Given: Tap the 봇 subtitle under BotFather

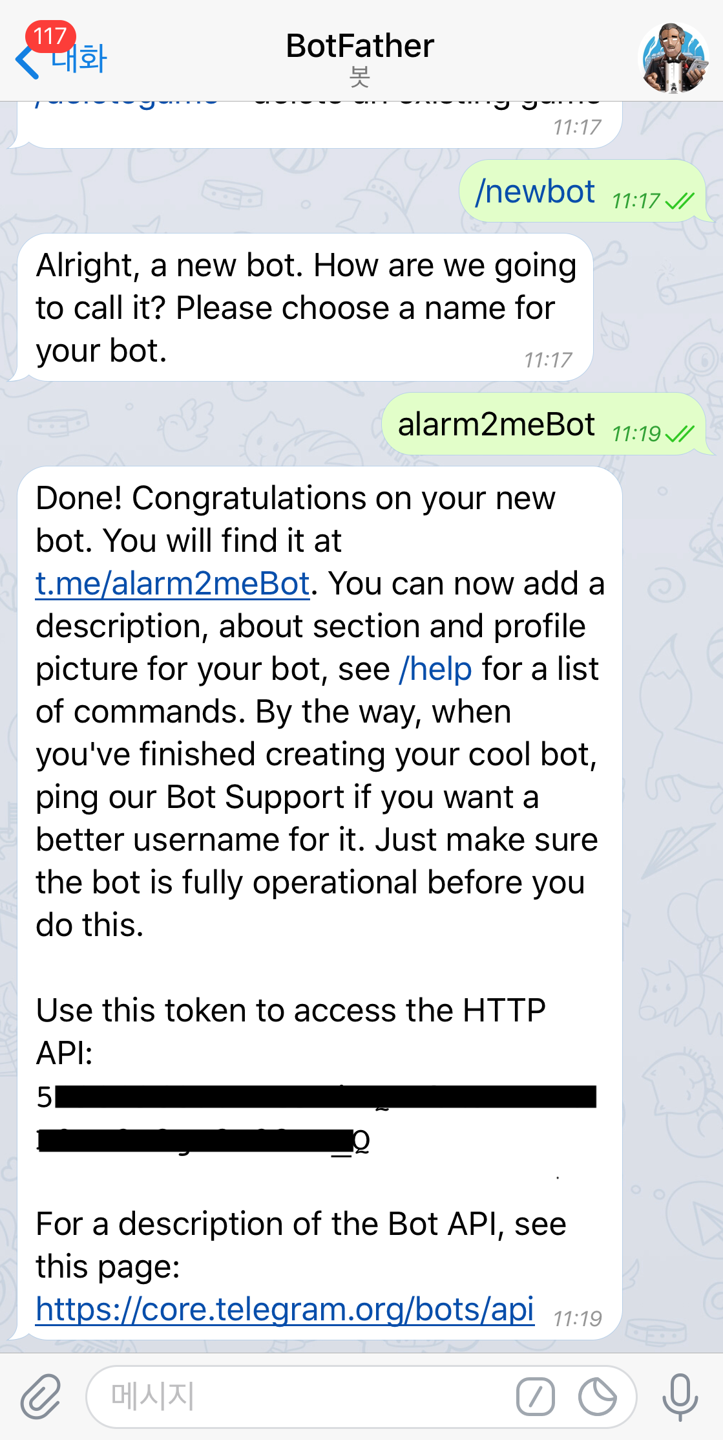Looking at the screenshot, I should 360,78.
